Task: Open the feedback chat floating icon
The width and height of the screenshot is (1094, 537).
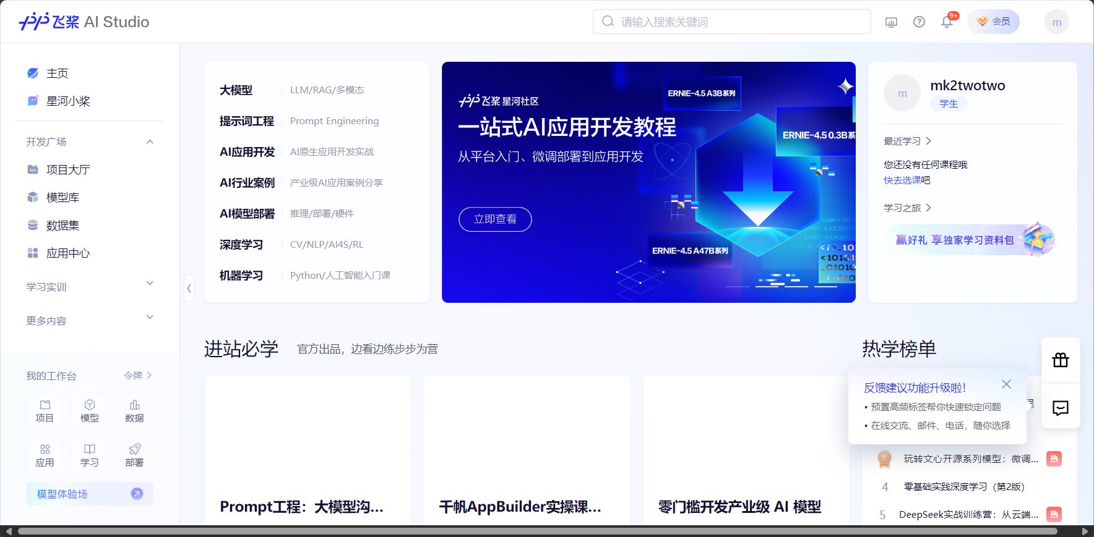Action: coord(1061,408)
